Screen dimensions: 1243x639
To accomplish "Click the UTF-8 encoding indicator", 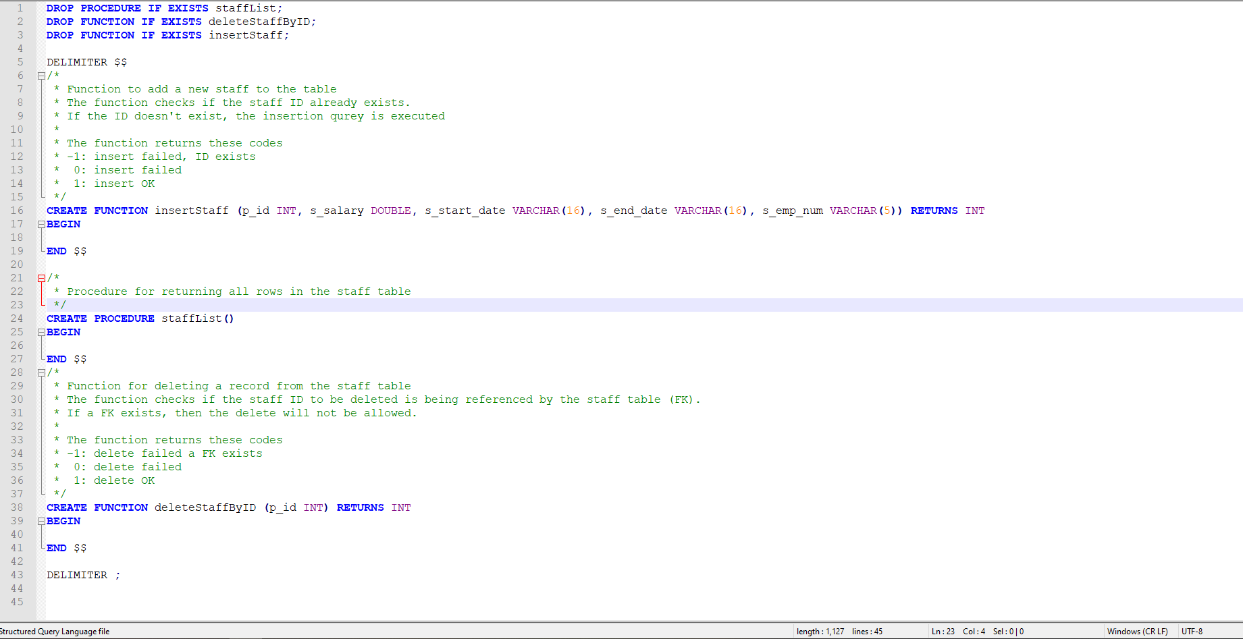I will (x=1193, y=631).
